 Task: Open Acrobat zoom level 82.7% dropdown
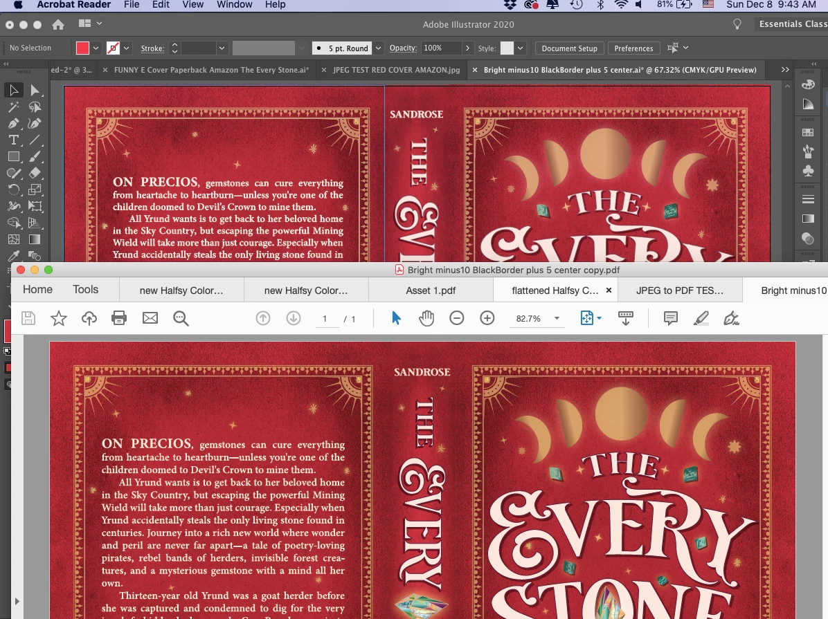(557, 318)
